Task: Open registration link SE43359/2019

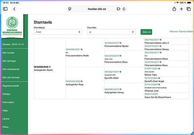Action: coord(112,56)
